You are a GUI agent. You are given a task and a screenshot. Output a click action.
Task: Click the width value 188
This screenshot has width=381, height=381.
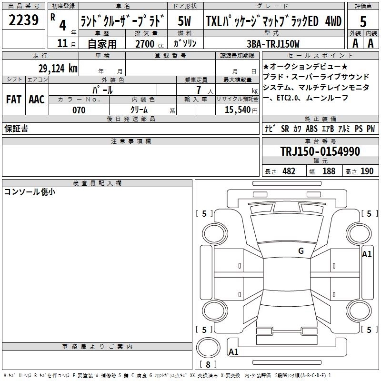point(329,171)
